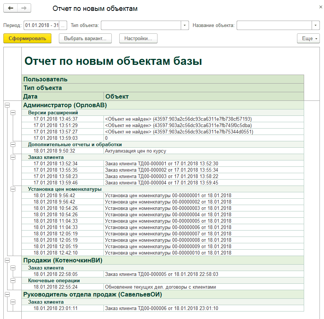324x319 pixels.
Task: Collapse Дополнительные отчеты и обработки group
Action: click(13, 144)
